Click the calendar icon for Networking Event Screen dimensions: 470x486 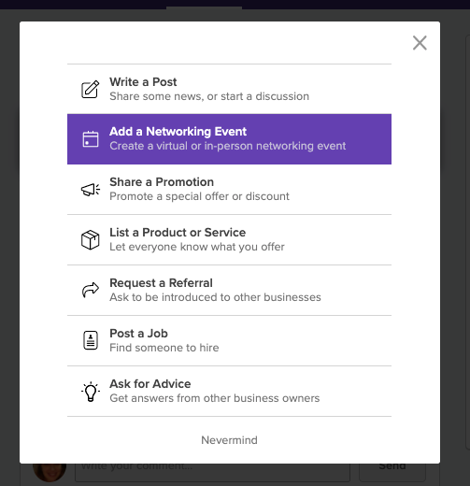coord(91,139)
